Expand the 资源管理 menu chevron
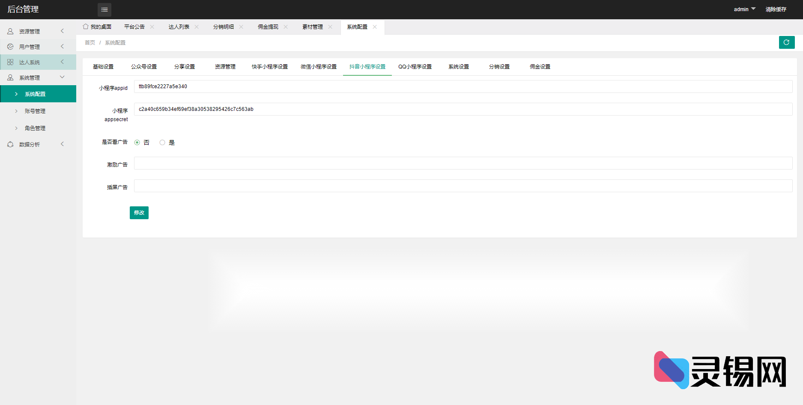The height and width of the screenshot is (405, 803). [62, 31]
